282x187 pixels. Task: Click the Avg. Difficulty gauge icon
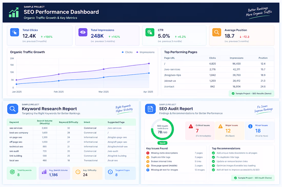pyautogui.click(x=78, y=172)
